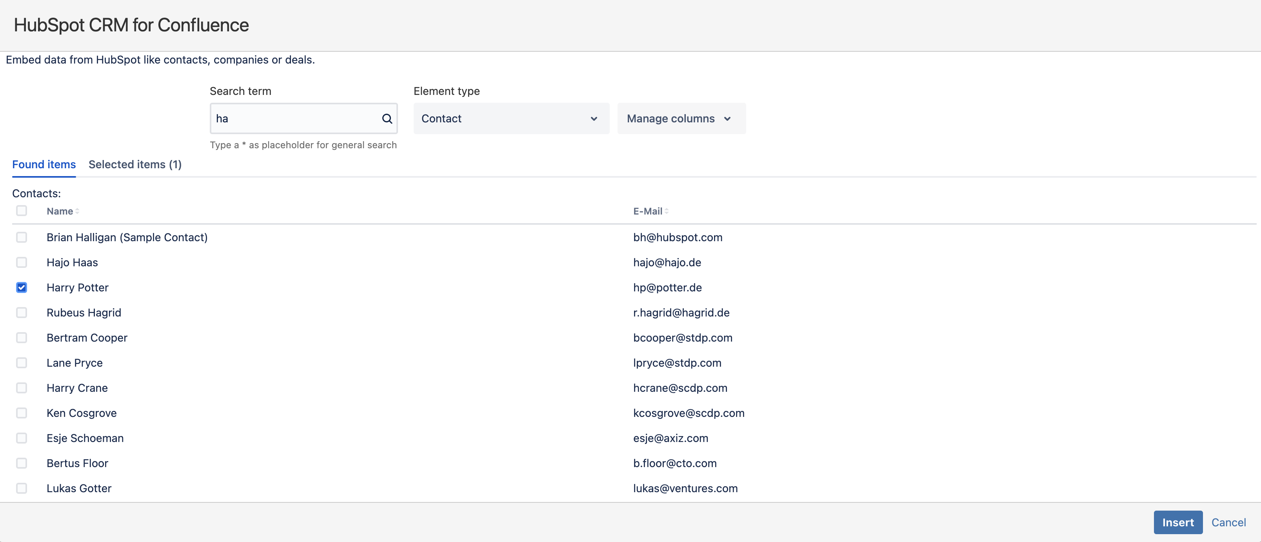1261x542 pixels.
Task: Select the name Ken Cosgrove
Action: (x=82, y=413)
